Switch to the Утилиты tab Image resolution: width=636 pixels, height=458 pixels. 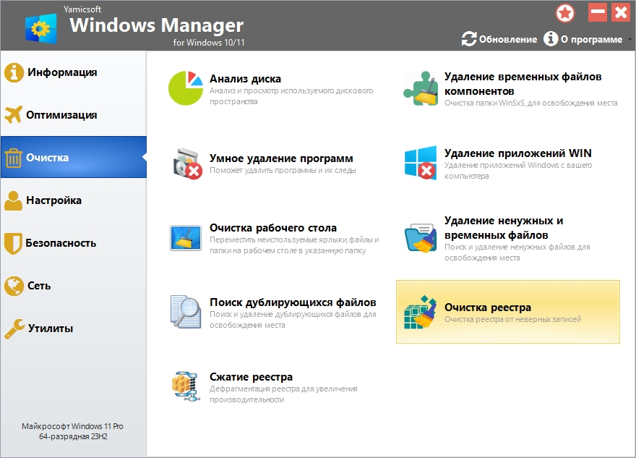pyautogui.click(x=50, y=328)
